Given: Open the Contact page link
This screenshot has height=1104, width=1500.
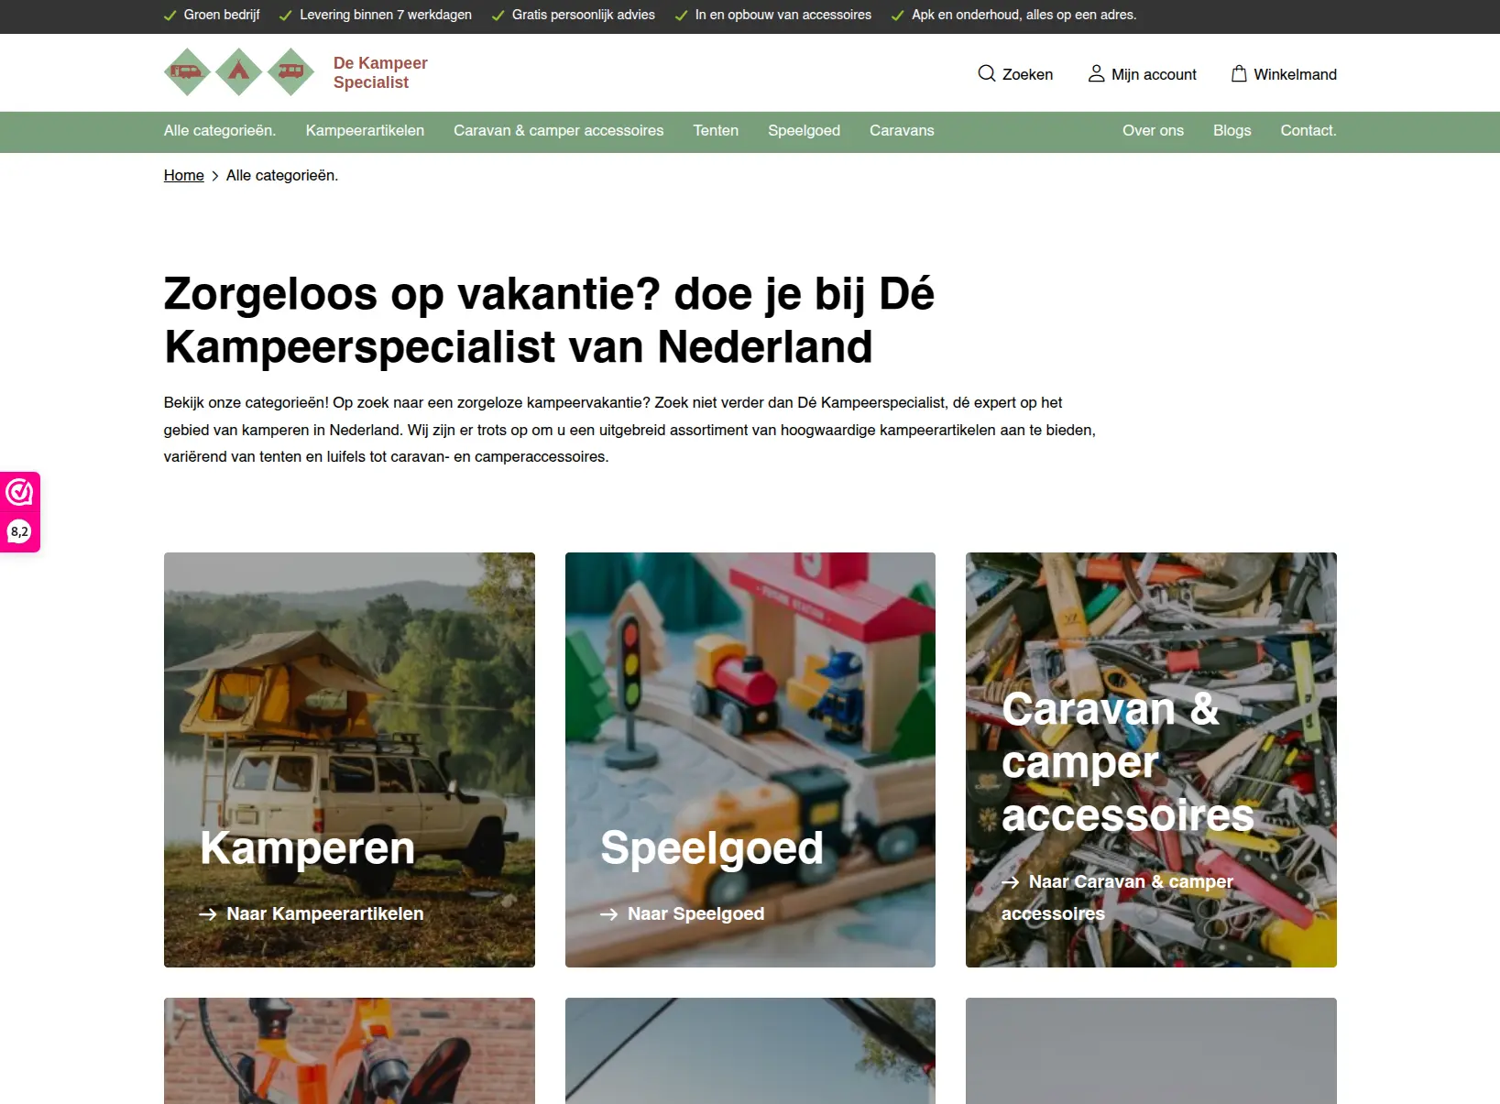Looking at the screenshot, I should tap(1308, 130).
